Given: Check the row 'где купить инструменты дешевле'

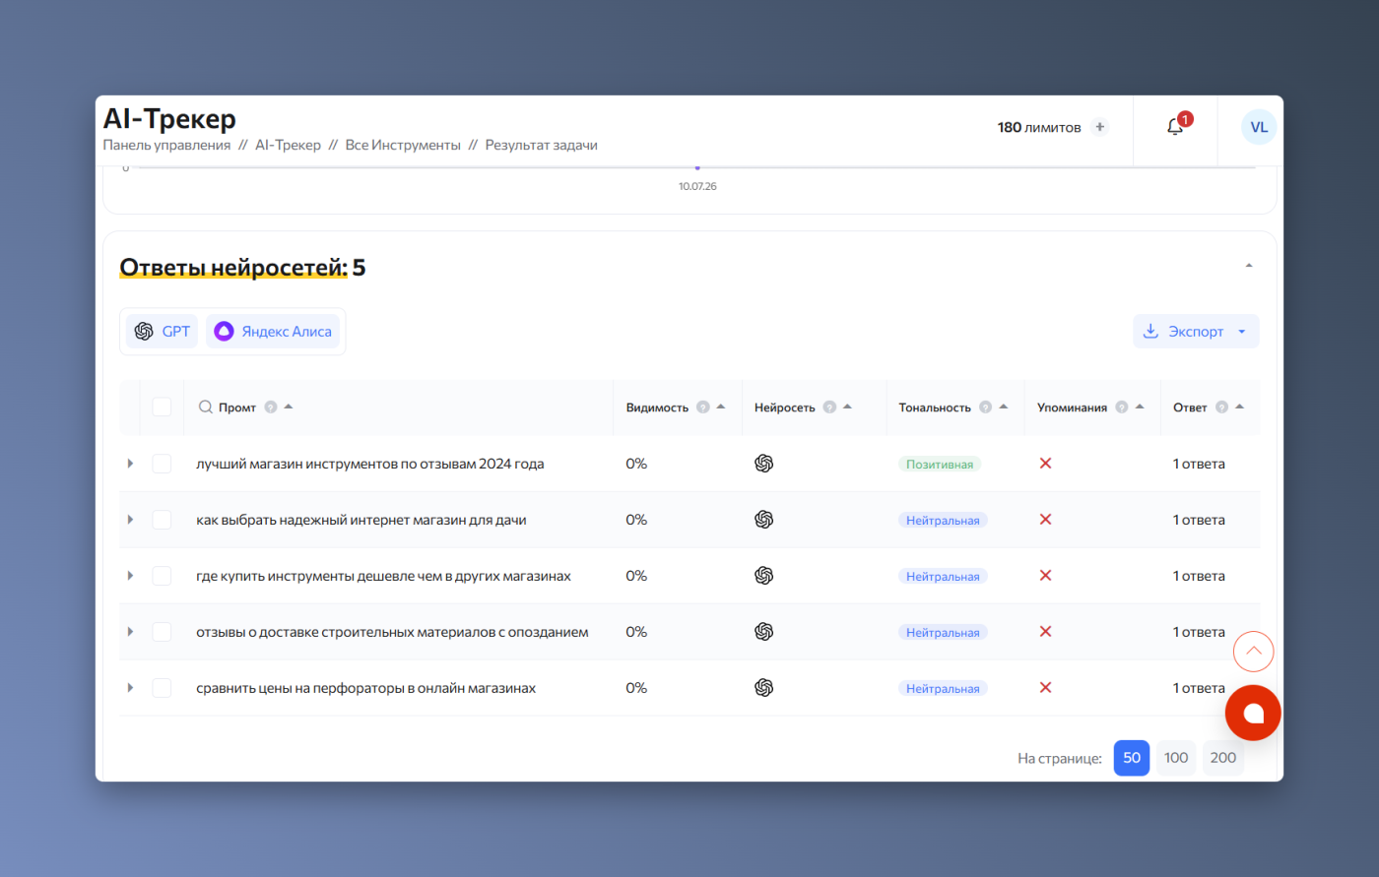Looking at the screenshot, I should tap(162, 576).
